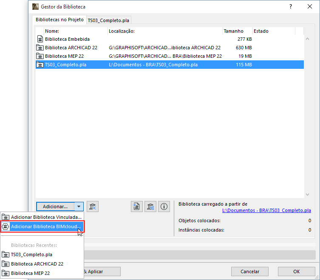The image size is (320, 280).
Task: Click the Objetos colocados: label
Action: 199,221
